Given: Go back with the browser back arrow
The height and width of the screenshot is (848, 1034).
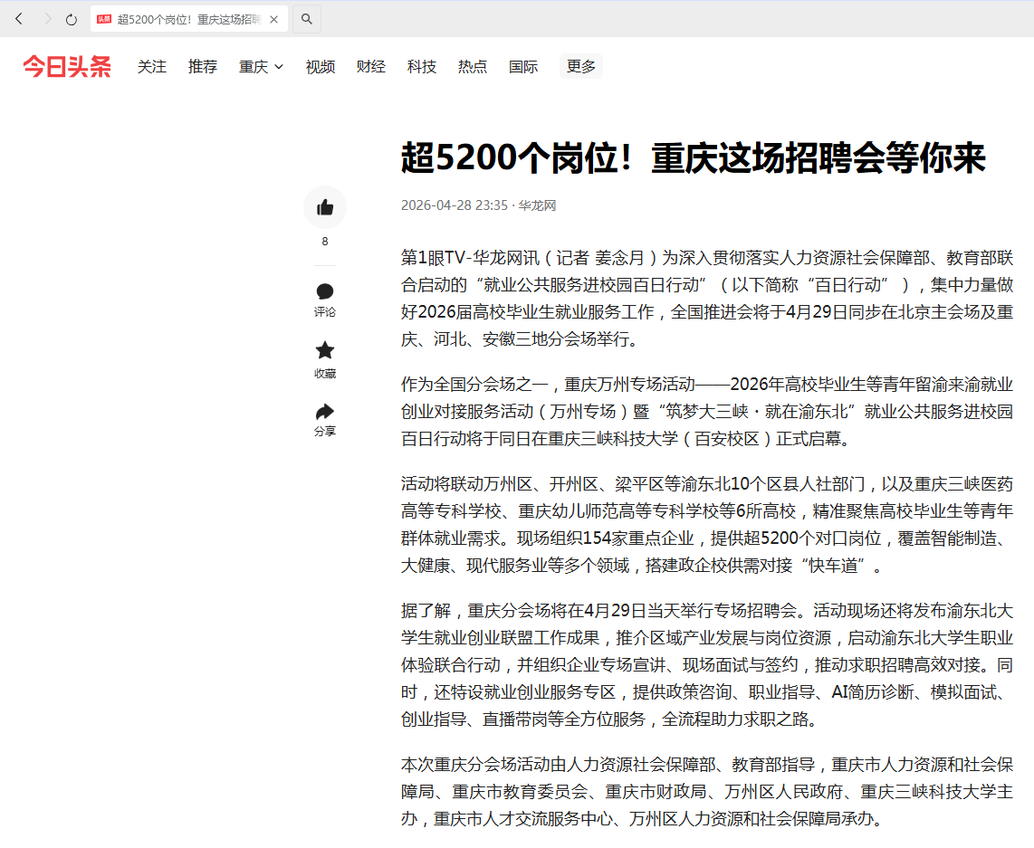Looking at the screenshot, I should tap(19, 19).
